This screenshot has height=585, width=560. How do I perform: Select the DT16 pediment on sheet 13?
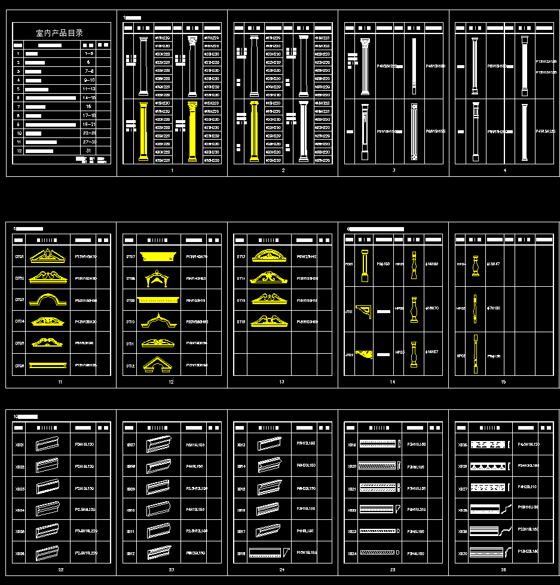pos(271,321)
